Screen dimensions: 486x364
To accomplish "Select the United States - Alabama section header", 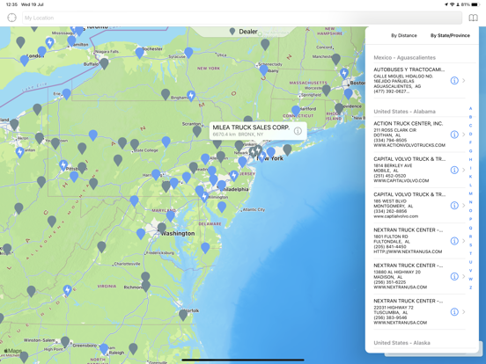I will coord(404,112).
